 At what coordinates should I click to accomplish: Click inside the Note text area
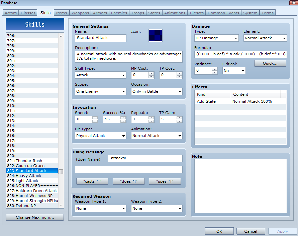(240, 186)
